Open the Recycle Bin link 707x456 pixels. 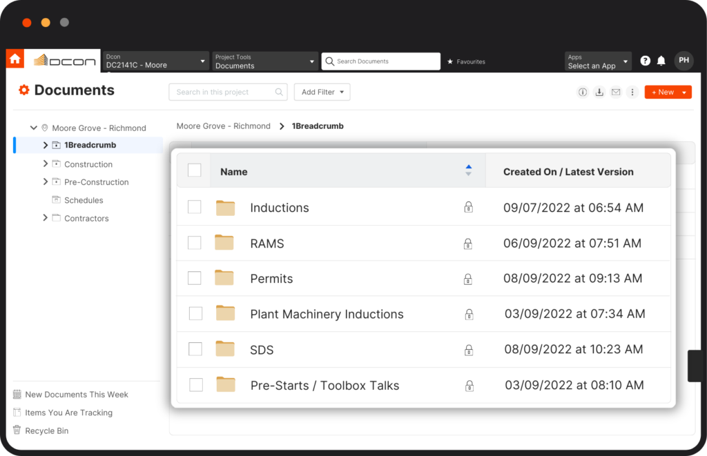[x=47, y=430]
